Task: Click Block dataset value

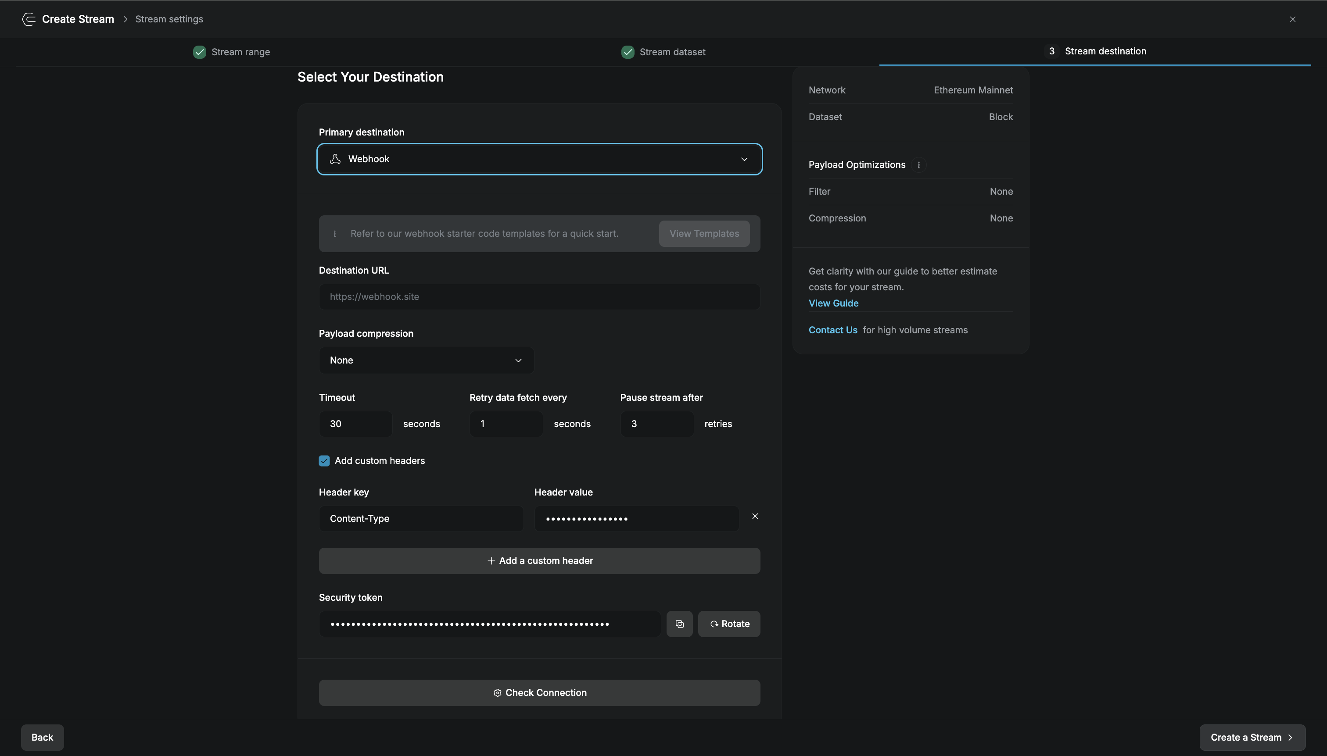Action: pyautogui.click(x=1001, y=117)
